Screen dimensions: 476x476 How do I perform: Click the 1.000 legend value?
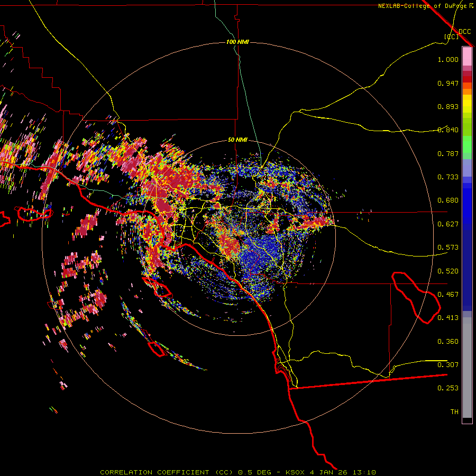pos(448,59)
